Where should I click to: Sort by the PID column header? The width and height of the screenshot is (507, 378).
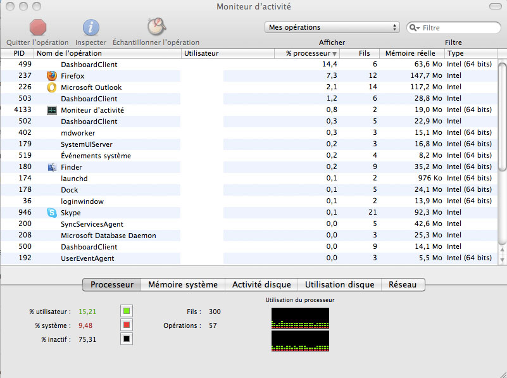click(x=17, y=53)
